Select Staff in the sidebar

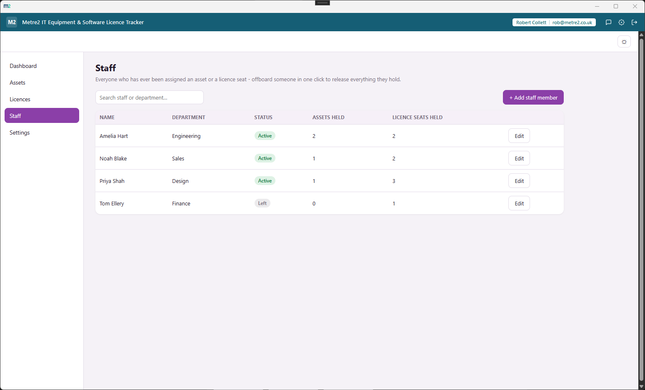click(x=42, y=115)
